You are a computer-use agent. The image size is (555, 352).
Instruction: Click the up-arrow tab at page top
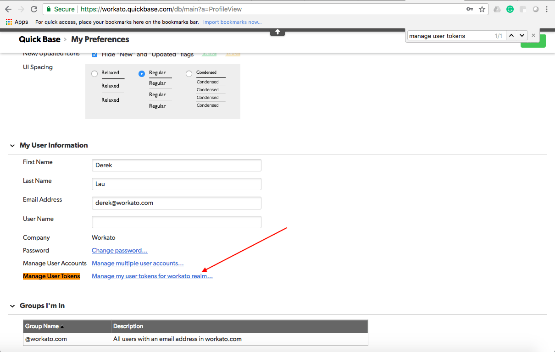coord(277,32)
